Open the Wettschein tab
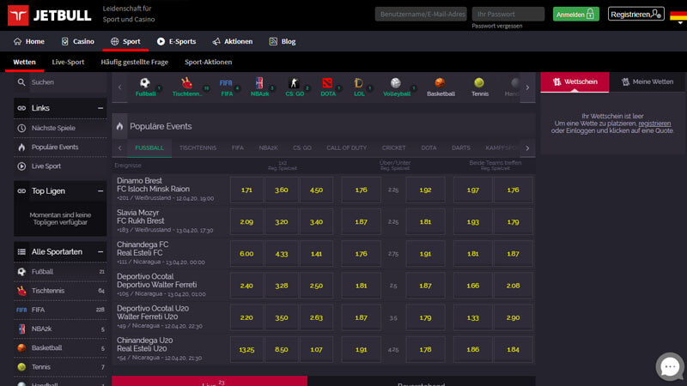 point(575,81)
